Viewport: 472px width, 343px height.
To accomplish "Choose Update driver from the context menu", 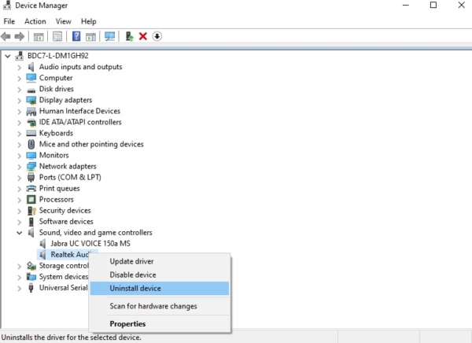I will point(160,261).
